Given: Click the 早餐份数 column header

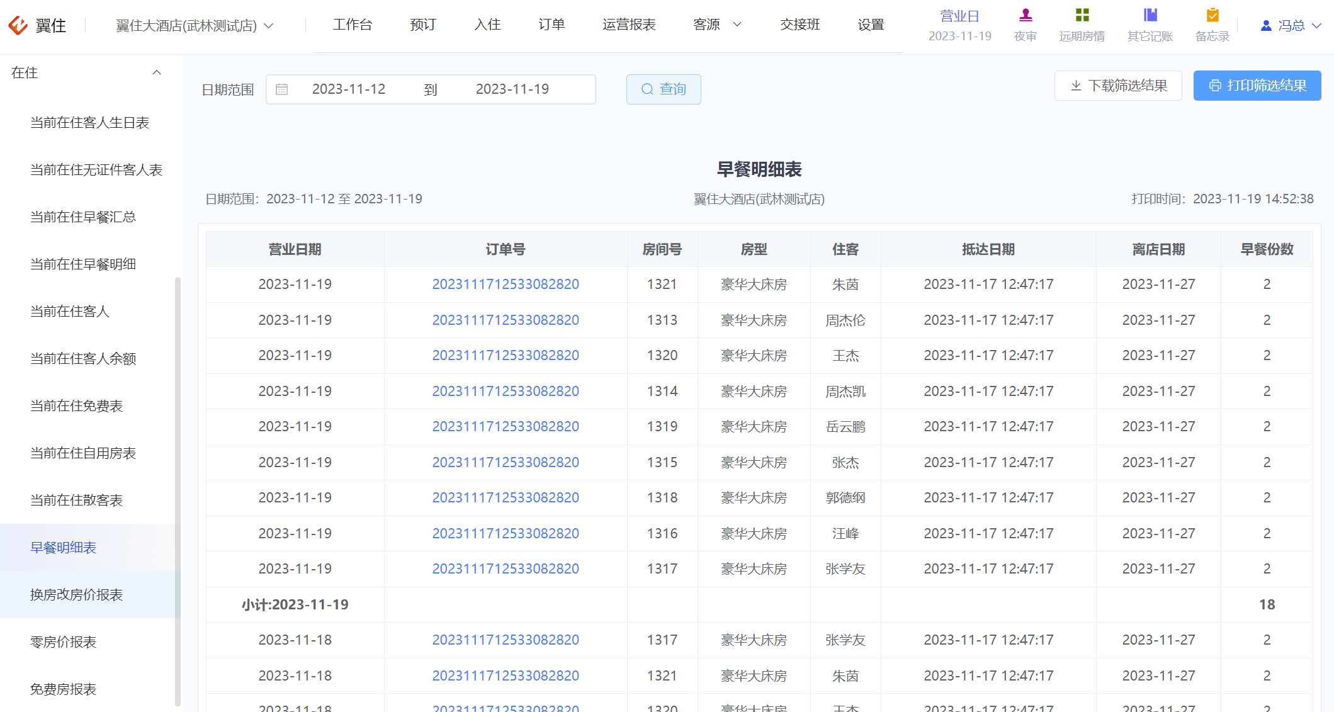Looking at the screenshot, I should [1267, 249].
